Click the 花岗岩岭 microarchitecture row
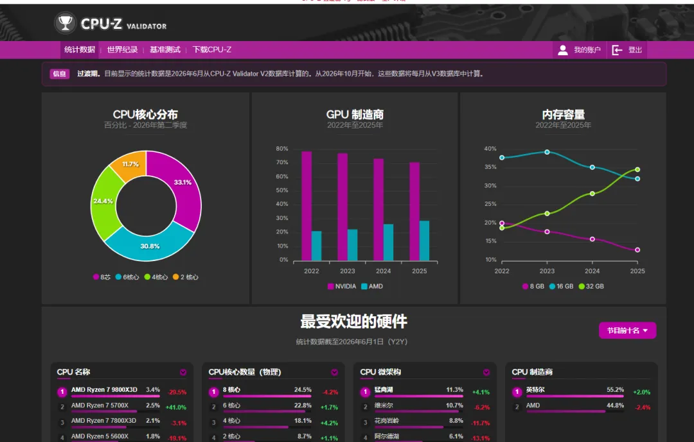Image resolution: width=694 pixels, height=442 pixels. [425, 422]
